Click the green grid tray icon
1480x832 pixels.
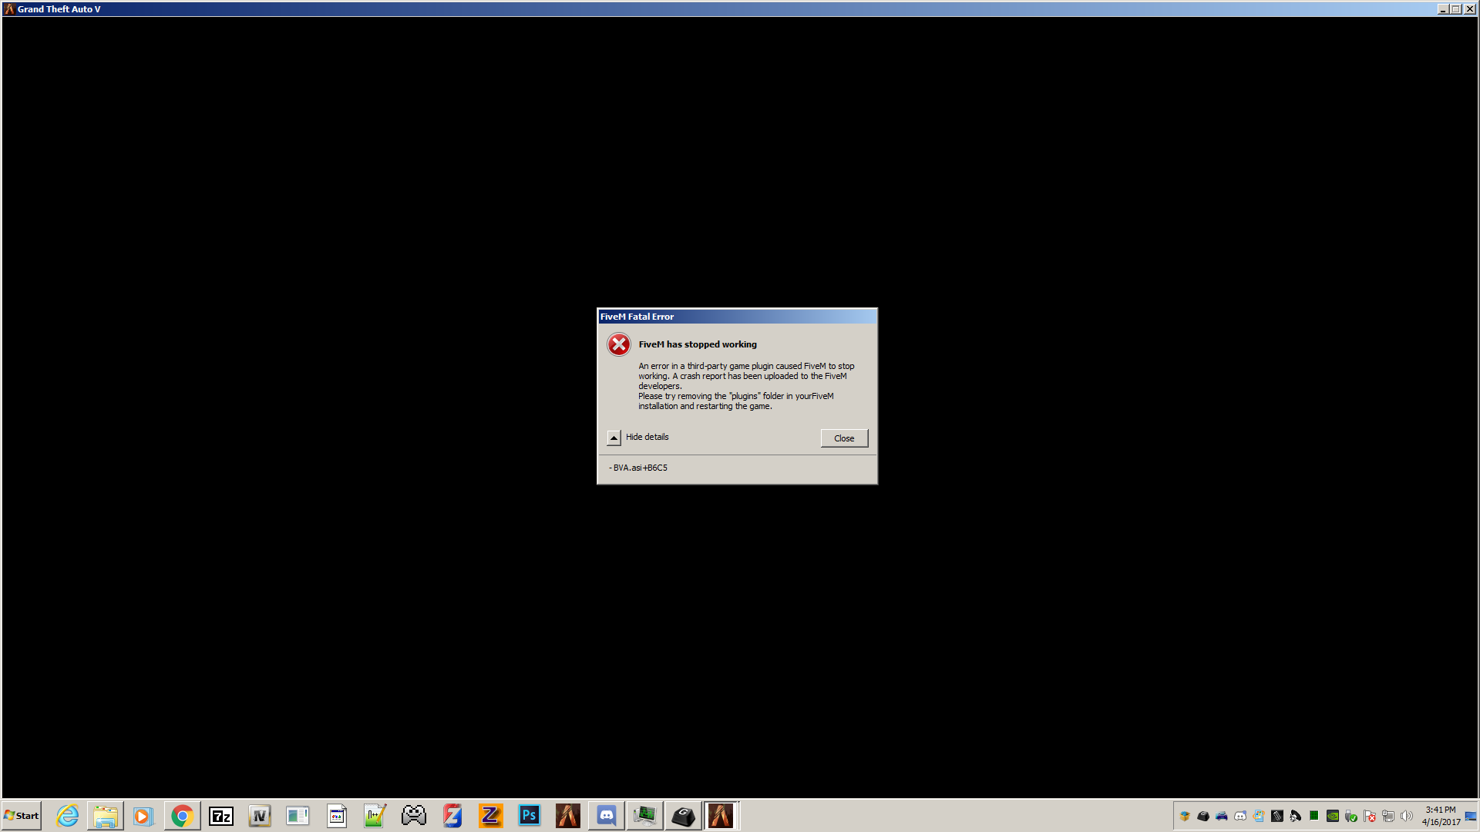coord(1314,816)
